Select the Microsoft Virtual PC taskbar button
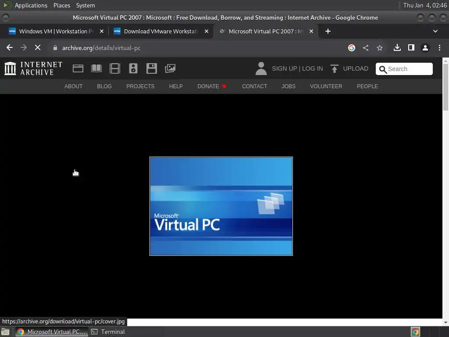449x337 pixels. pos(52,332)
